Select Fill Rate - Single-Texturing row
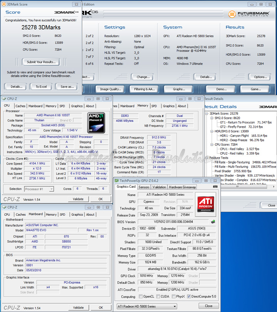This screenshot has height=312, width=277. pos(245,162)
